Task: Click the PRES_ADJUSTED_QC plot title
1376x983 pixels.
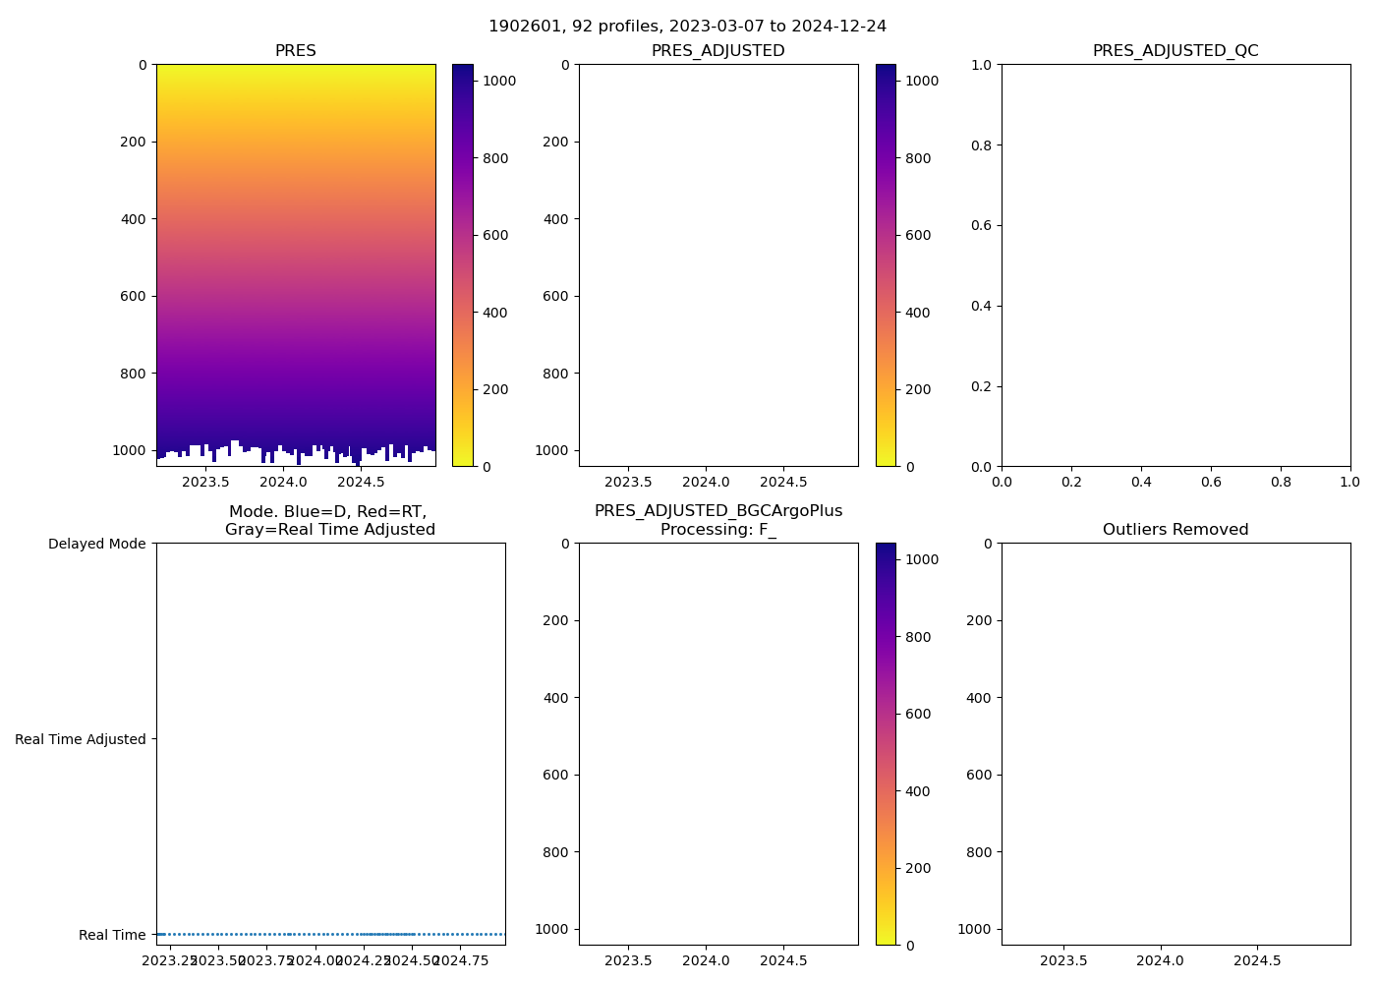Action: point(1175,51)
